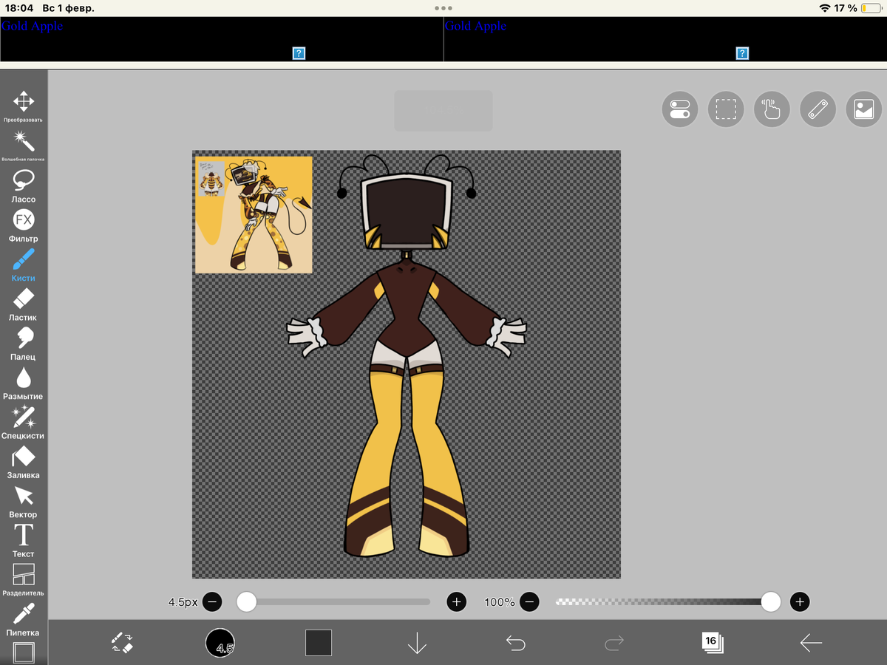Tap the reference thumbnail on the canvas
887x665 pixels.
(x=254, y=215)
